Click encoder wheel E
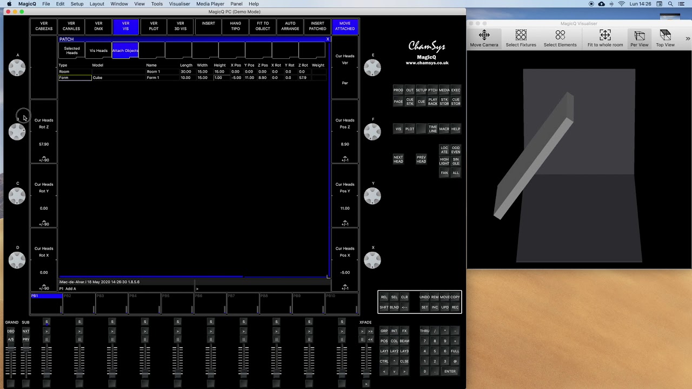The image size is (692, 389). (372, 68)
